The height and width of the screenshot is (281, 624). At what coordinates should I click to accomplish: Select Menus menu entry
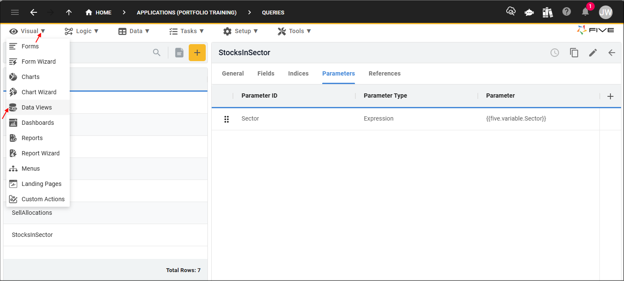tap(38, 169)
